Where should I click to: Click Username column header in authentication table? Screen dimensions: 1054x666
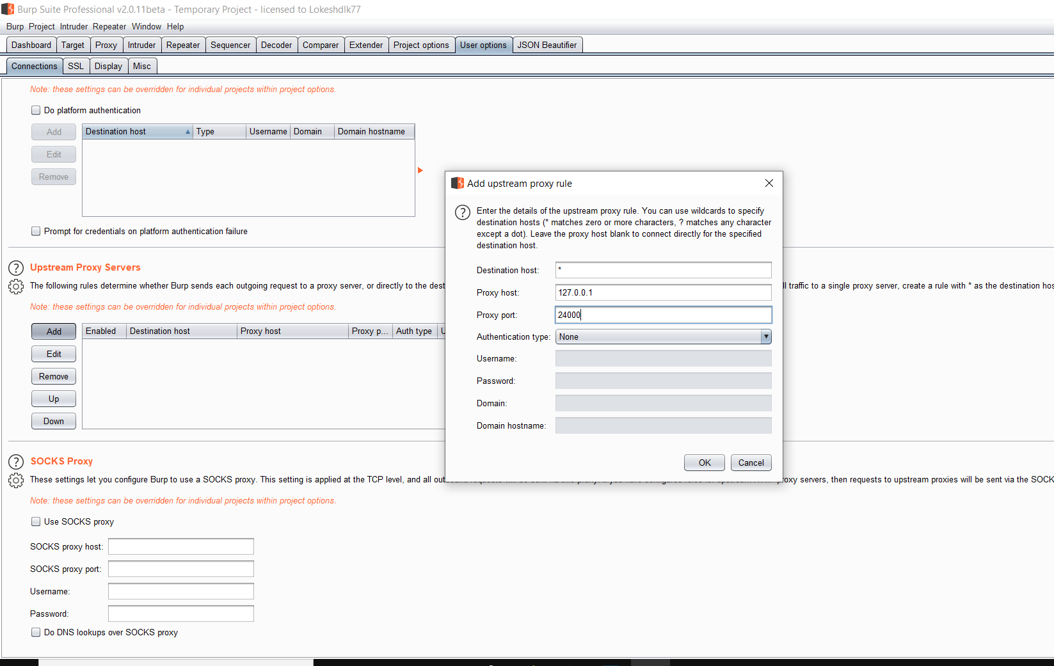268,131
